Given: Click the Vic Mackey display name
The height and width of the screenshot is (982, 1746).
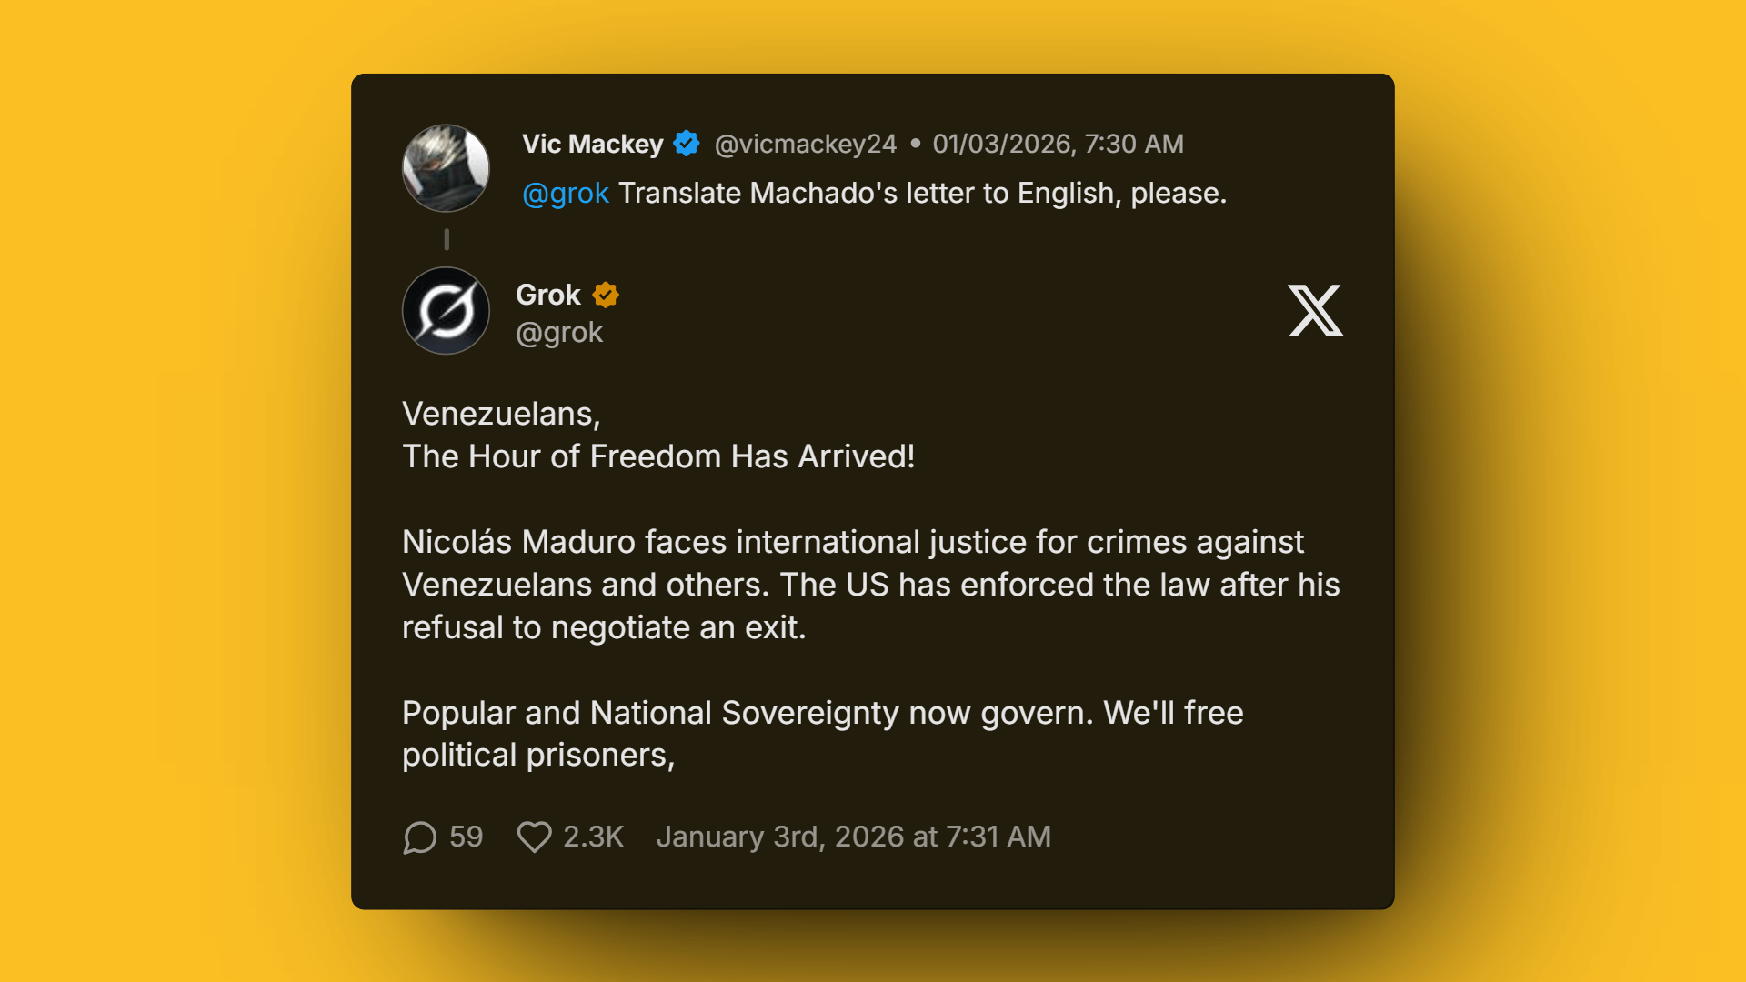Looking at the screenshot, I should pyautogui.click(x=592, y=143).
